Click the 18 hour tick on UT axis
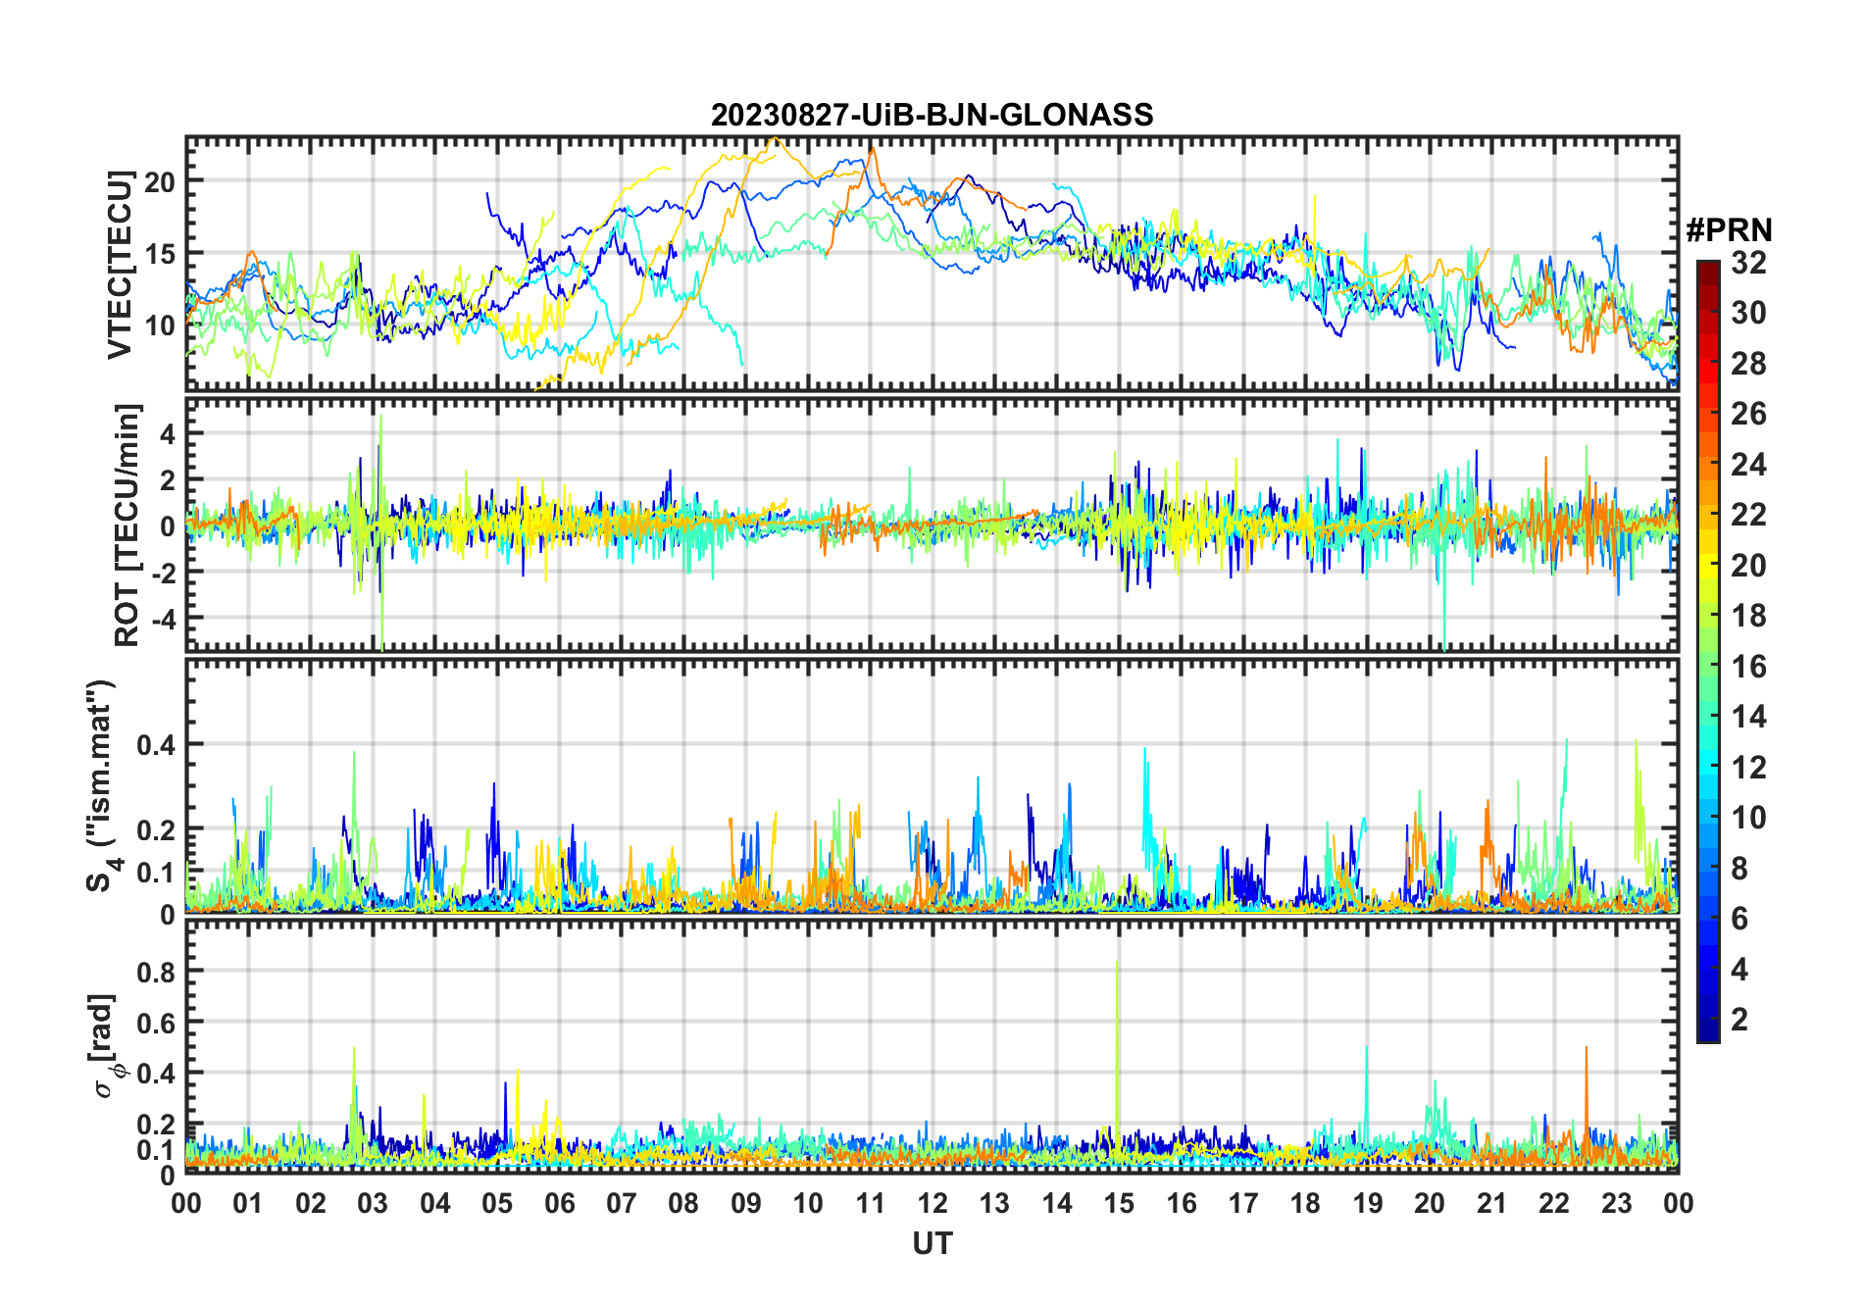The width and height of the screenshot is (1865, 1304). 1305,1203
